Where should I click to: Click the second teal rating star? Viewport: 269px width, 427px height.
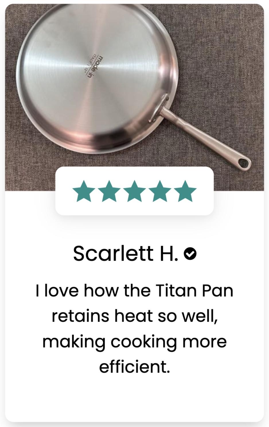click(109, 191)
